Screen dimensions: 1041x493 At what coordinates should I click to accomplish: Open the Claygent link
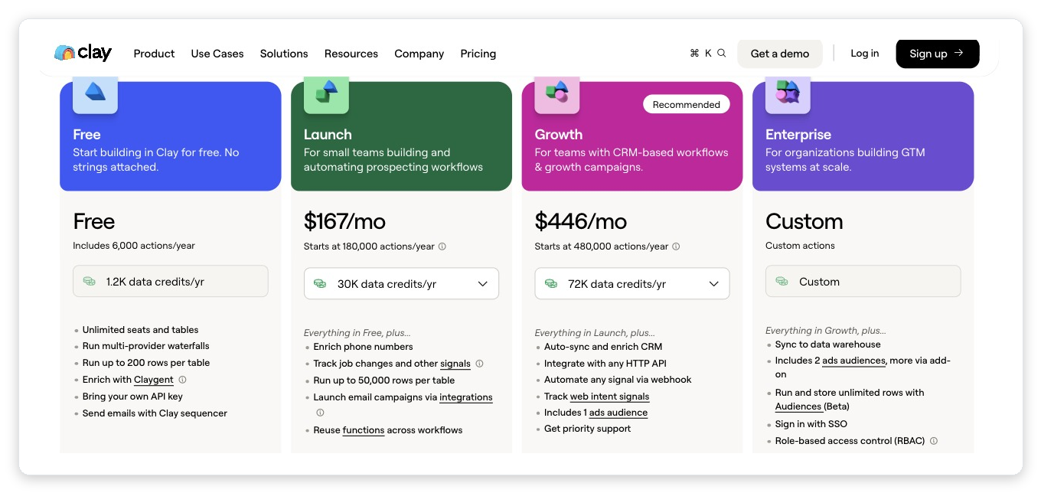coord(154,380)
